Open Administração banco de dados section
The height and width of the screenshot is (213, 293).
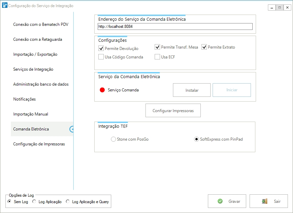41,84
